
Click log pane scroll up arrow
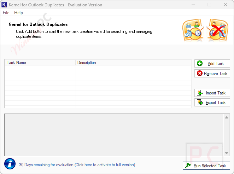(227, 117)
